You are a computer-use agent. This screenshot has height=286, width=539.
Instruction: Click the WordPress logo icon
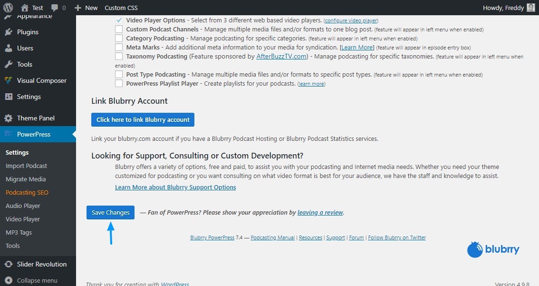(8, 8)
